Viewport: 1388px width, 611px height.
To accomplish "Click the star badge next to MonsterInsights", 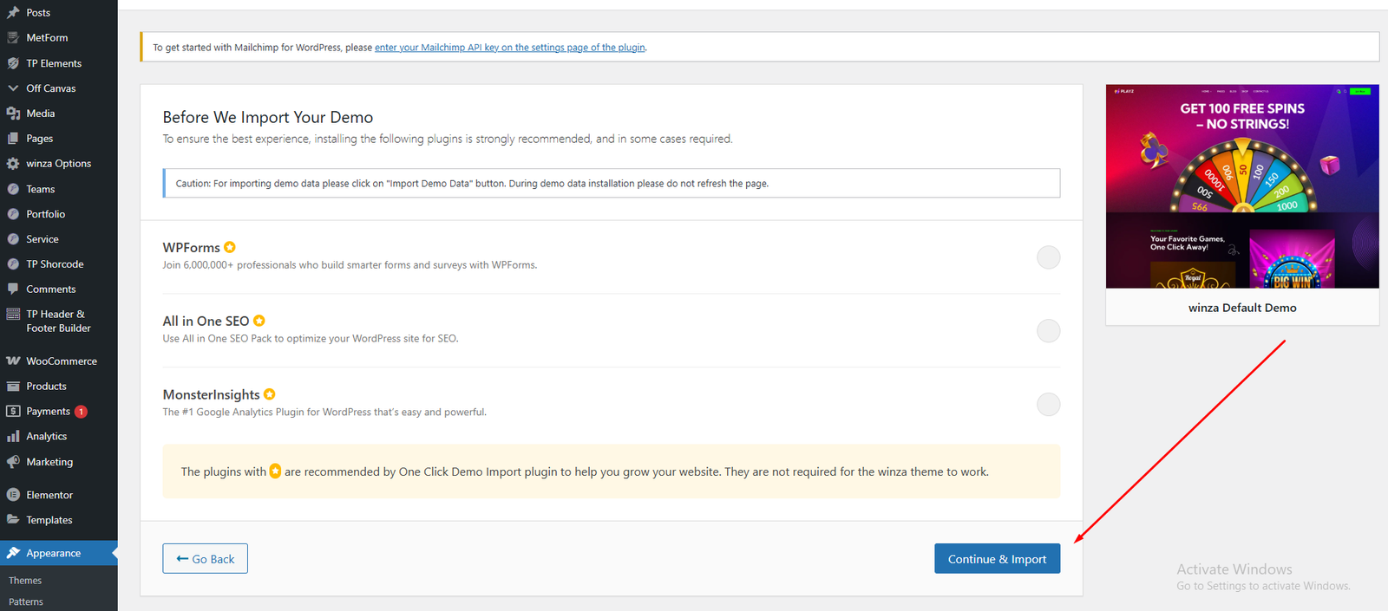I will click(270, 394).
